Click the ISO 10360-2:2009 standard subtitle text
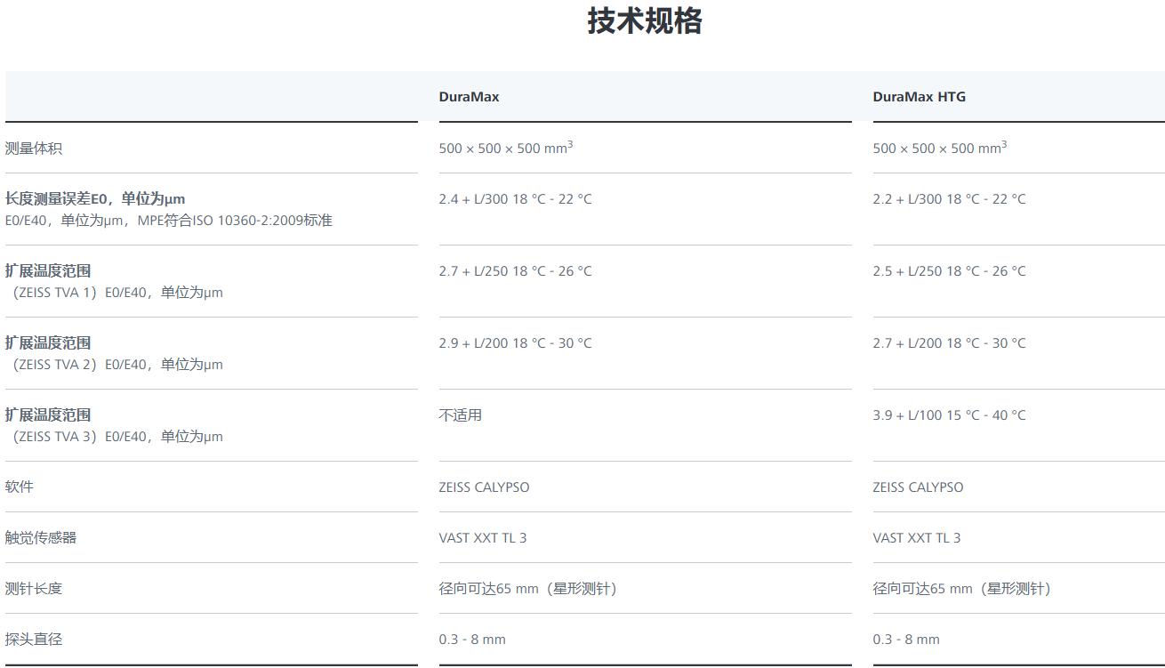This screenshot has width=1165, height=668. (x=168, y=221)
